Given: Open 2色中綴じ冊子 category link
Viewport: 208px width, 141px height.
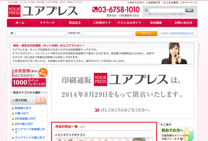Looking at the screenshot, I should coord(24,124).
